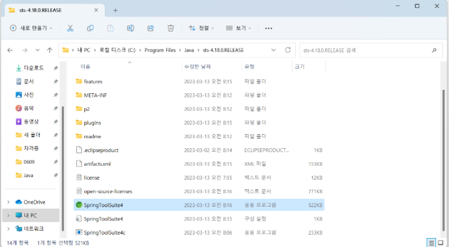Open the 정렬 sort dropdown
The width and height of the screenshot is (449, 247).
pyautogui.click(x=201, y=28)
